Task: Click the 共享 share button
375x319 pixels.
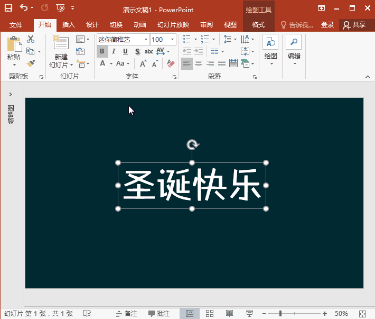Action: (x=354, y=25)
